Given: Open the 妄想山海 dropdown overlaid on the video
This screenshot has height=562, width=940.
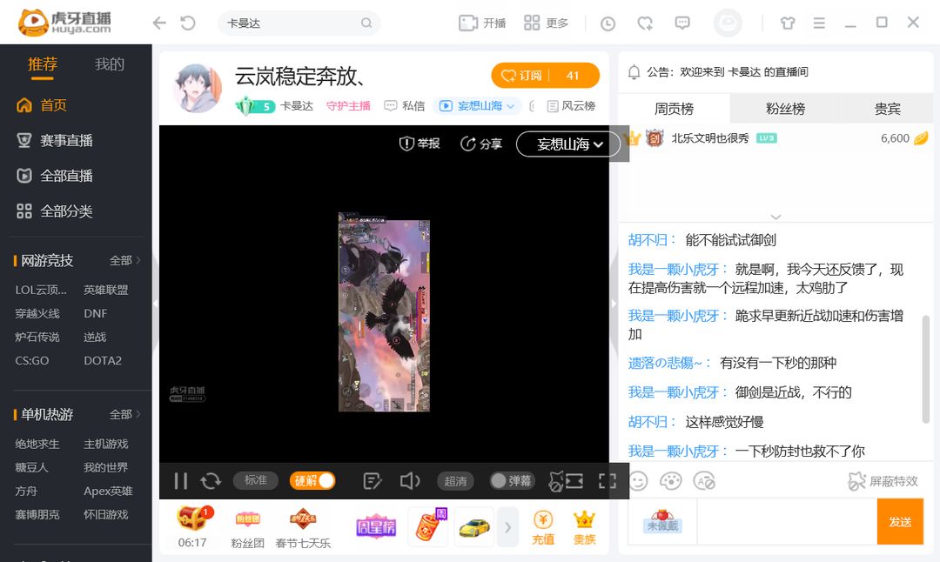Looking at the screenshot, I should coord(568,144).
